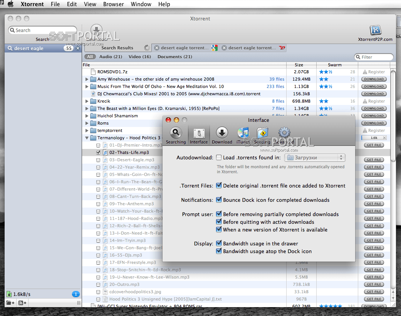Open the File menu
The image size is (401, 316).
(x=55, y=4)
